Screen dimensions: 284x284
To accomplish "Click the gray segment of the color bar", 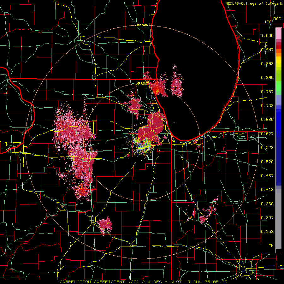I will pos(279,219).
